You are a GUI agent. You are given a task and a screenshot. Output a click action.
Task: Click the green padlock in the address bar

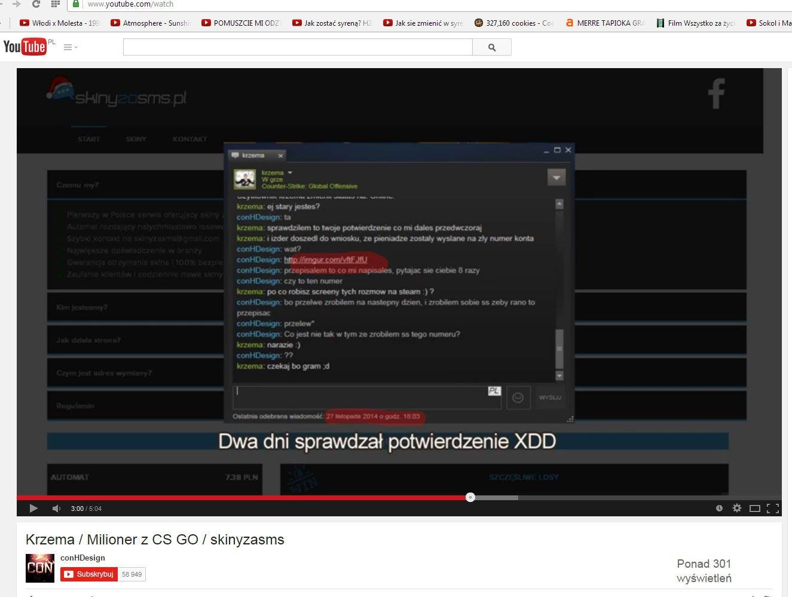tap(76, 4)
